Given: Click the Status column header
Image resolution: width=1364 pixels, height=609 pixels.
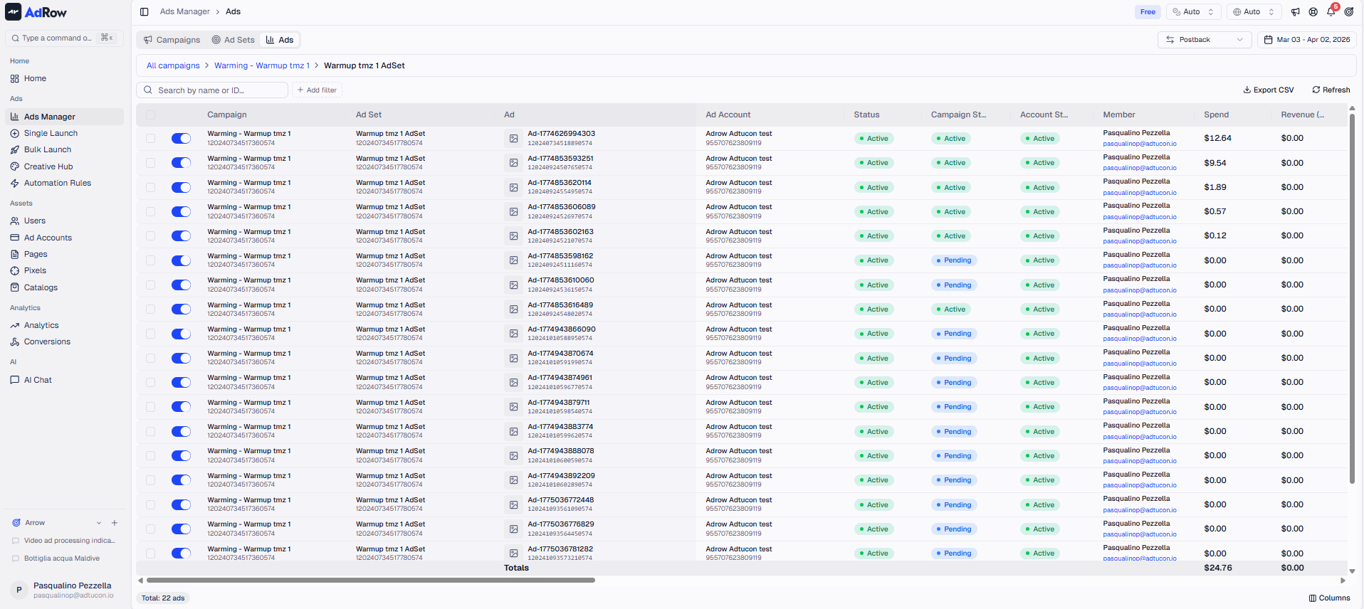Looking at the screenshot, I should point(866,115).
